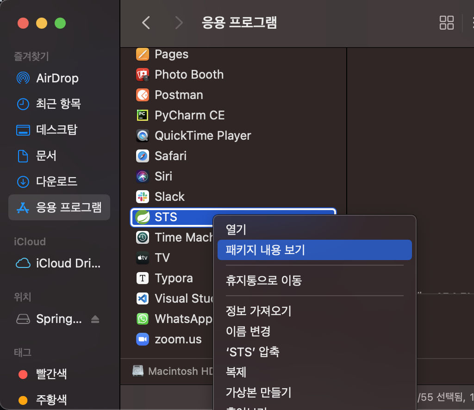The width and height of the screenshot is (474, 410).
Task: Select the WhatsApp app icon
Action: click(143, 319)
